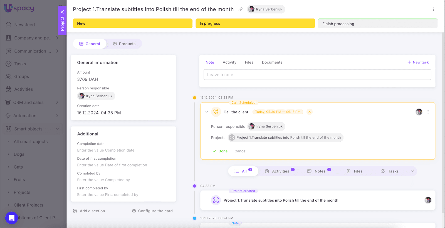Open the Documents tab
Image resolution: width=445 pixels, height=228 pixels.
tap(272, 62)
